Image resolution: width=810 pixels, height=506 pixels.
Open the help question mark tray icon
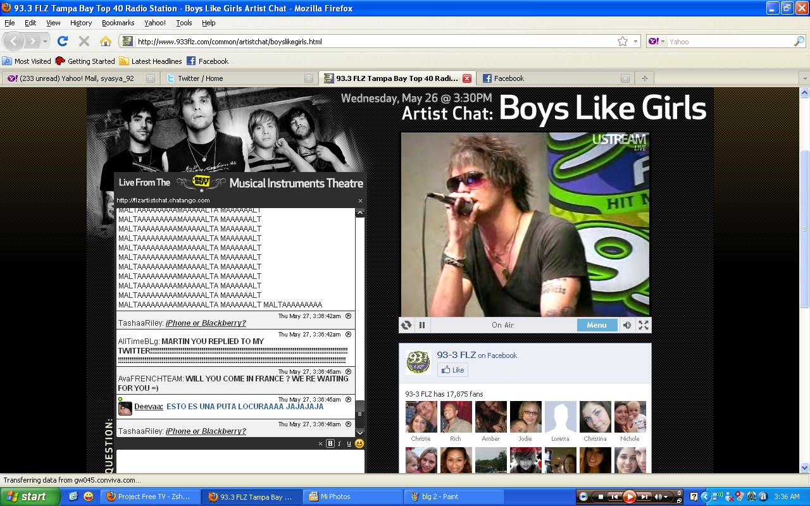coord(694,497)
